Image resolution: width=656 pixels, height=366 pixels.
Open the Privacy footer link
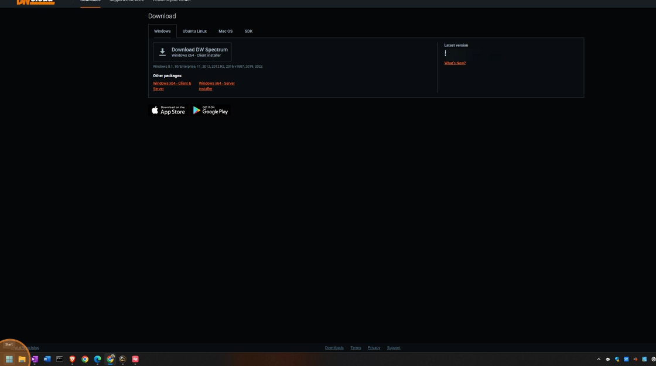coord(374,348)
